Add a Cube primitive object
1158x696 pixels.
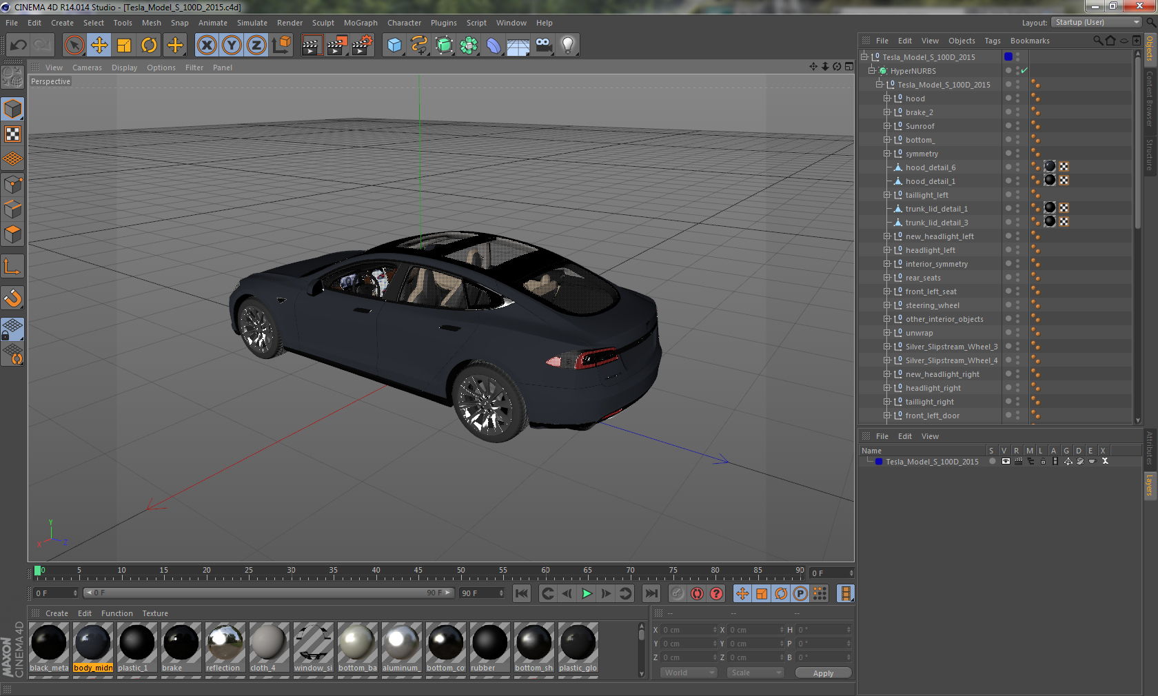[394, 45]
